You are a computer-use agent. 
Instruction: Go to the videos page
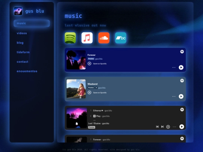(22, 33)
